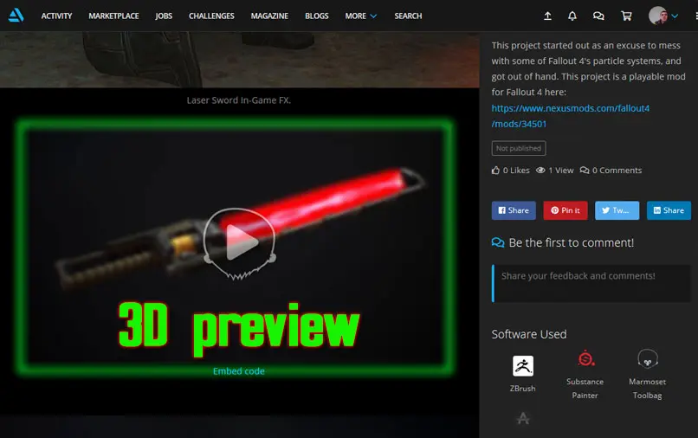The image size is (698, 438).
Task: Click the Laser Sword In-Game FX image
Action: [240, 60]
